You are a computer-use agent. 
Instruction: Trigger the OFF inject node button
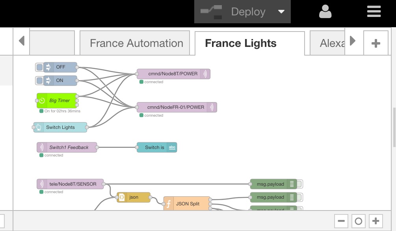point(39,67)
